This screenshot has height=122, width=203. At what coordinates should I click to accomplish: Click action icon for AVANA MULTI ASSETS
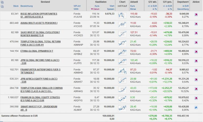(196, 25)
